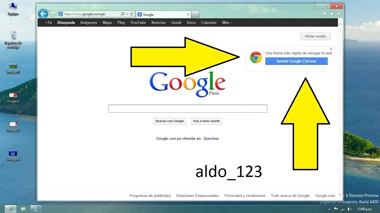
Task: Select the Papelera de reciclaje desktop icon
Action: (x=13, y=40)
